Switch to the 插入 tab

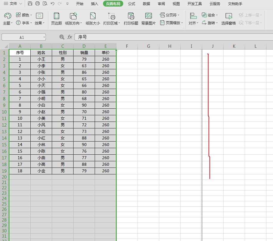95,4
